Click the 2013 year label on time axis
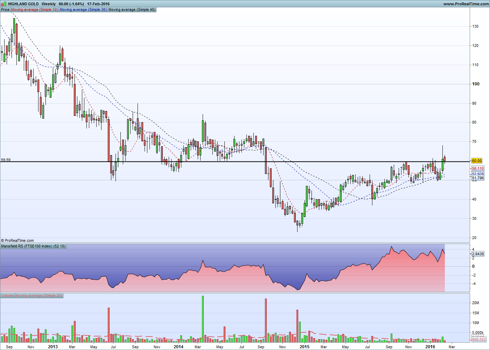Image resolution: width=490 pixels, height=350 pixels. click(x=53, y=347)
